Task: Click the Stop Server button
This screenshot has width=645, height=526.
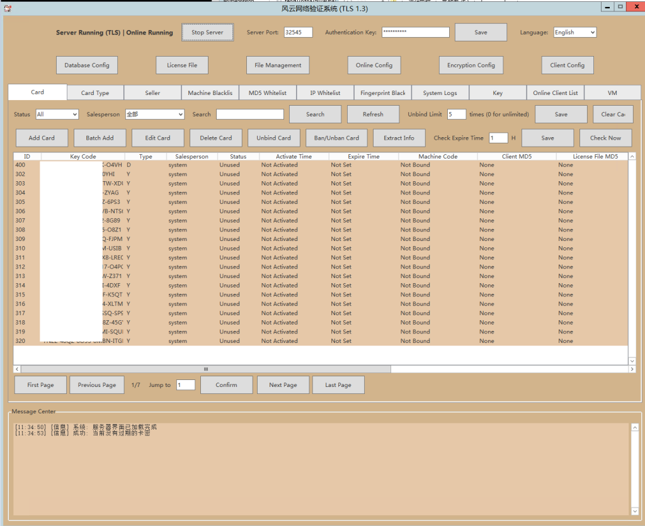Action: point(207,33)
